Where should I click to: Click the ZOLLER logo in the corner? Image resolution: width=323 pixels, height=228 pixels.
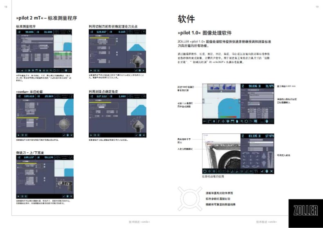pos(305,210)
